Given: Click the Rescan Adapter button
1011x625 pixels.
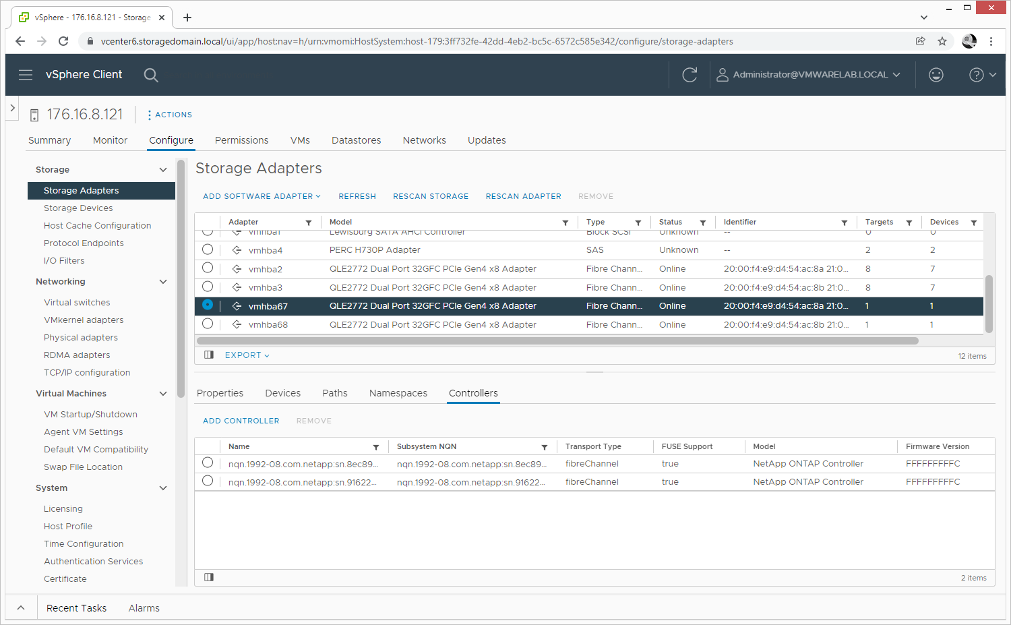Looking at the screenshot, I should (x=524, y=196).
